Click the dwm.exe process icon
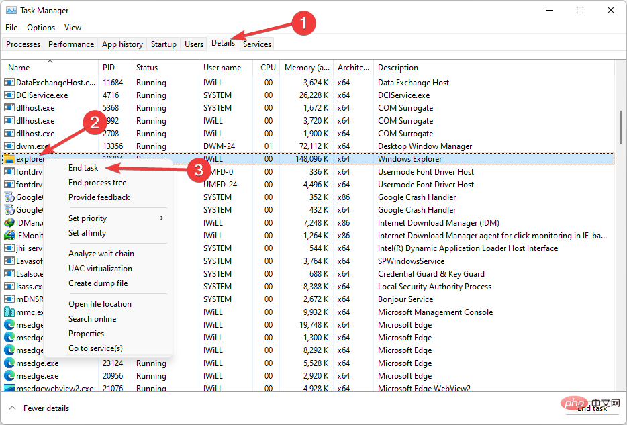627x425 pixels. [9, 146]
